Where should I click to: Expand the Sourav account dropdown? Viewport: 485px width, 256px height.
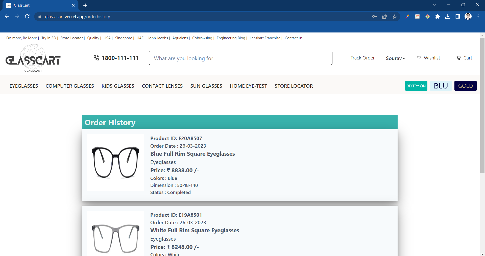tap(395, 58)
